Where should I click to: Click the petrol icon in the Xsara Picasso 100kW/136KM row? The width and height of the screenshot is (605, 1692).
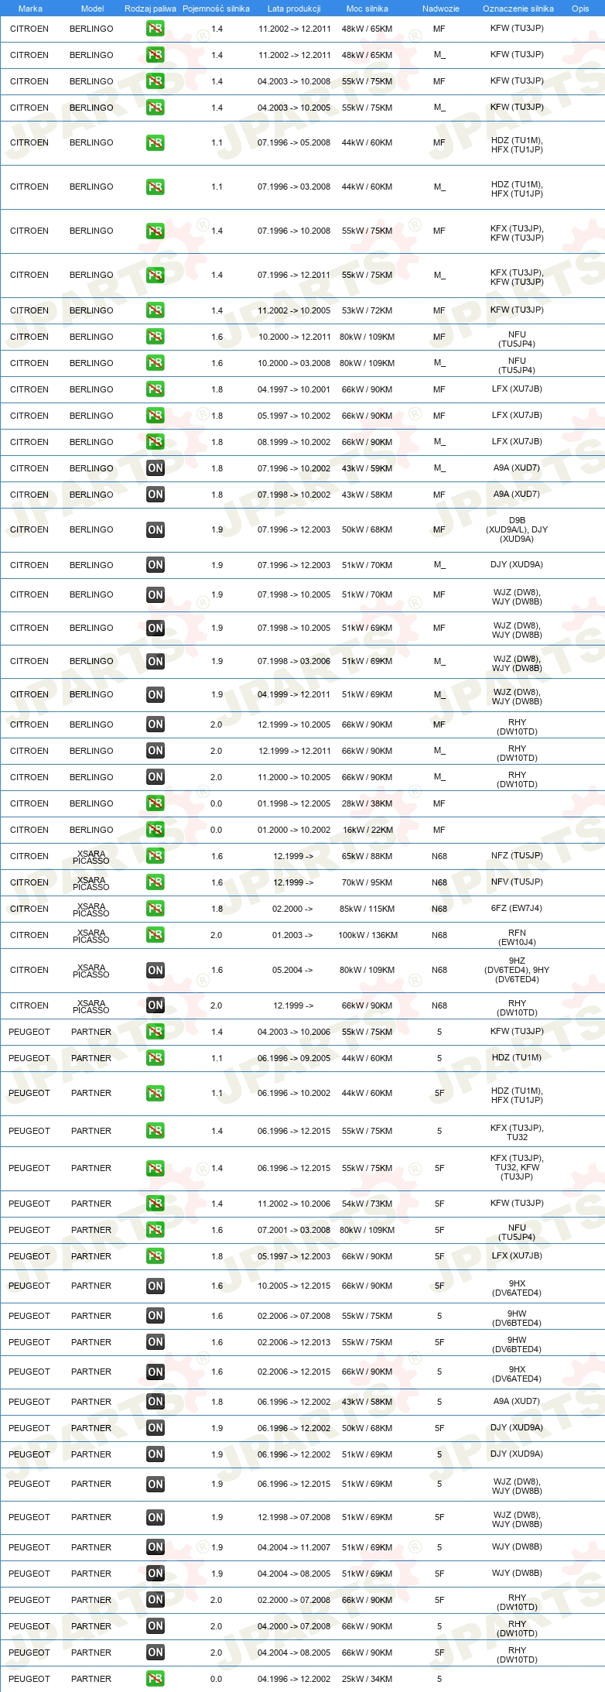156,935
